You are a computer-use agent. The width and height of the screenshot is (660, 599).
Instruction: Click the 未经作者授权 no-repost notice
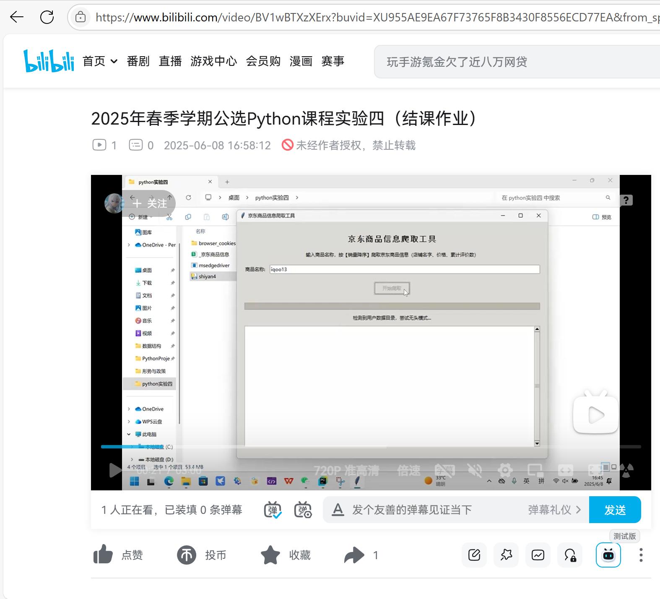coord(349,145)
